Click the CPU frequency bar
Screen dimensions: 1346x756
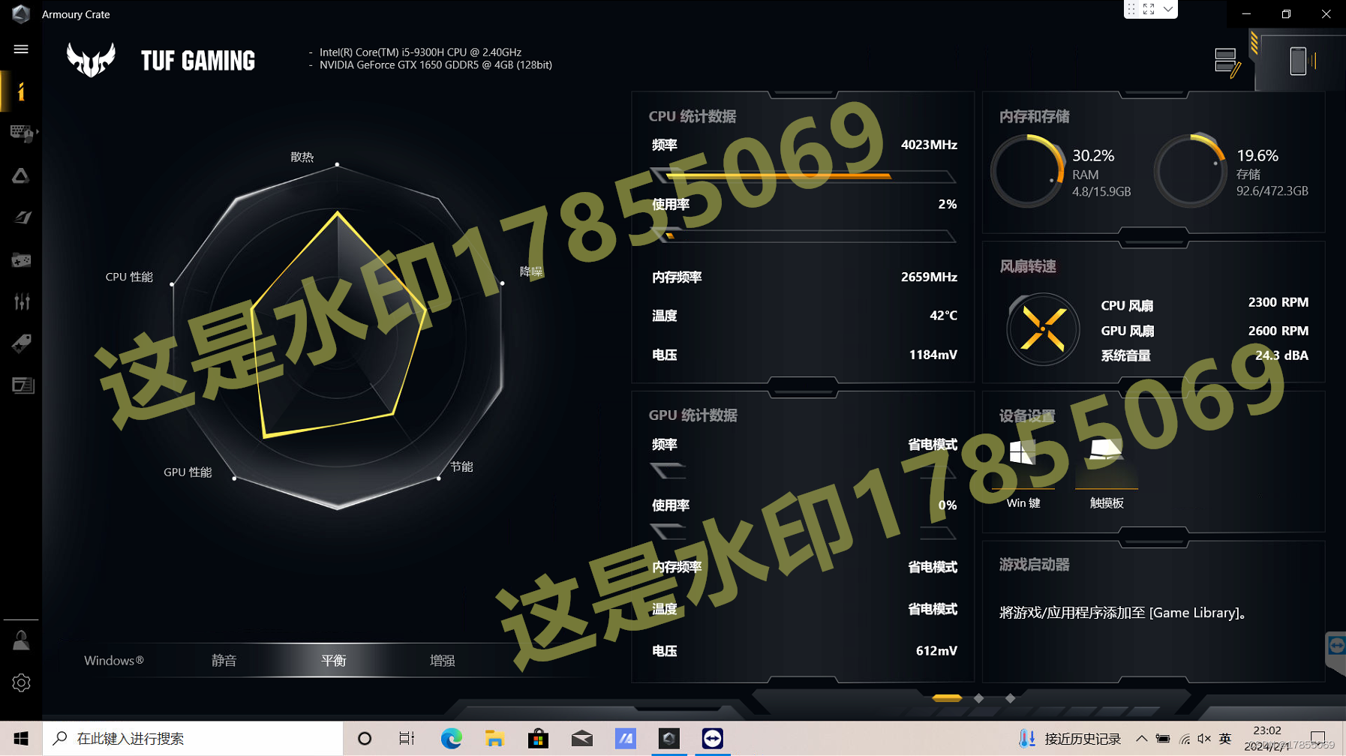point(803,176)
